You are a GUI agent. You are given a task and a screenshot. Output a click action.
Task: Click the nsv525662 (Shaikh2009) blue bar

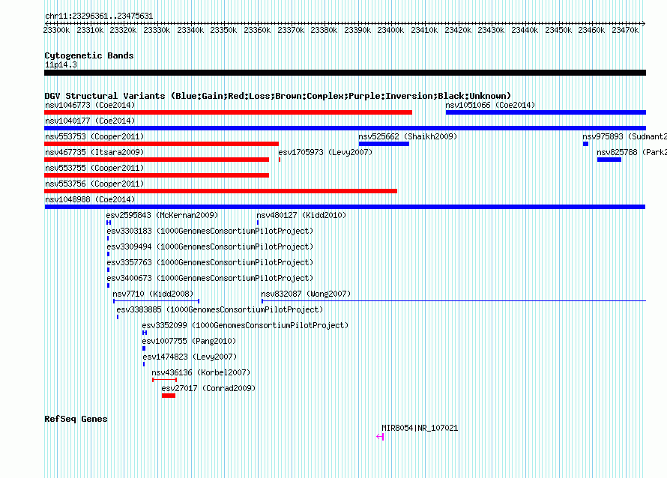(x=384, y=144)
